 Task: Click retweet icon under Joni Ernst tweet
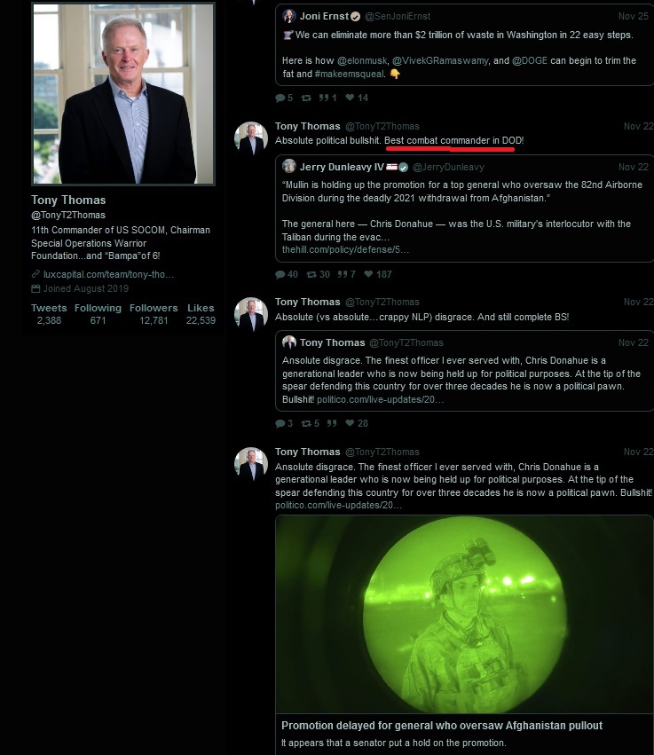[306, 98]
